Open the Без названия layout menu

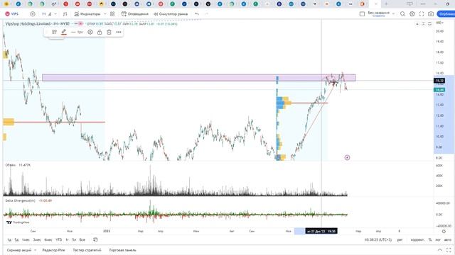(x=381, y=14)
